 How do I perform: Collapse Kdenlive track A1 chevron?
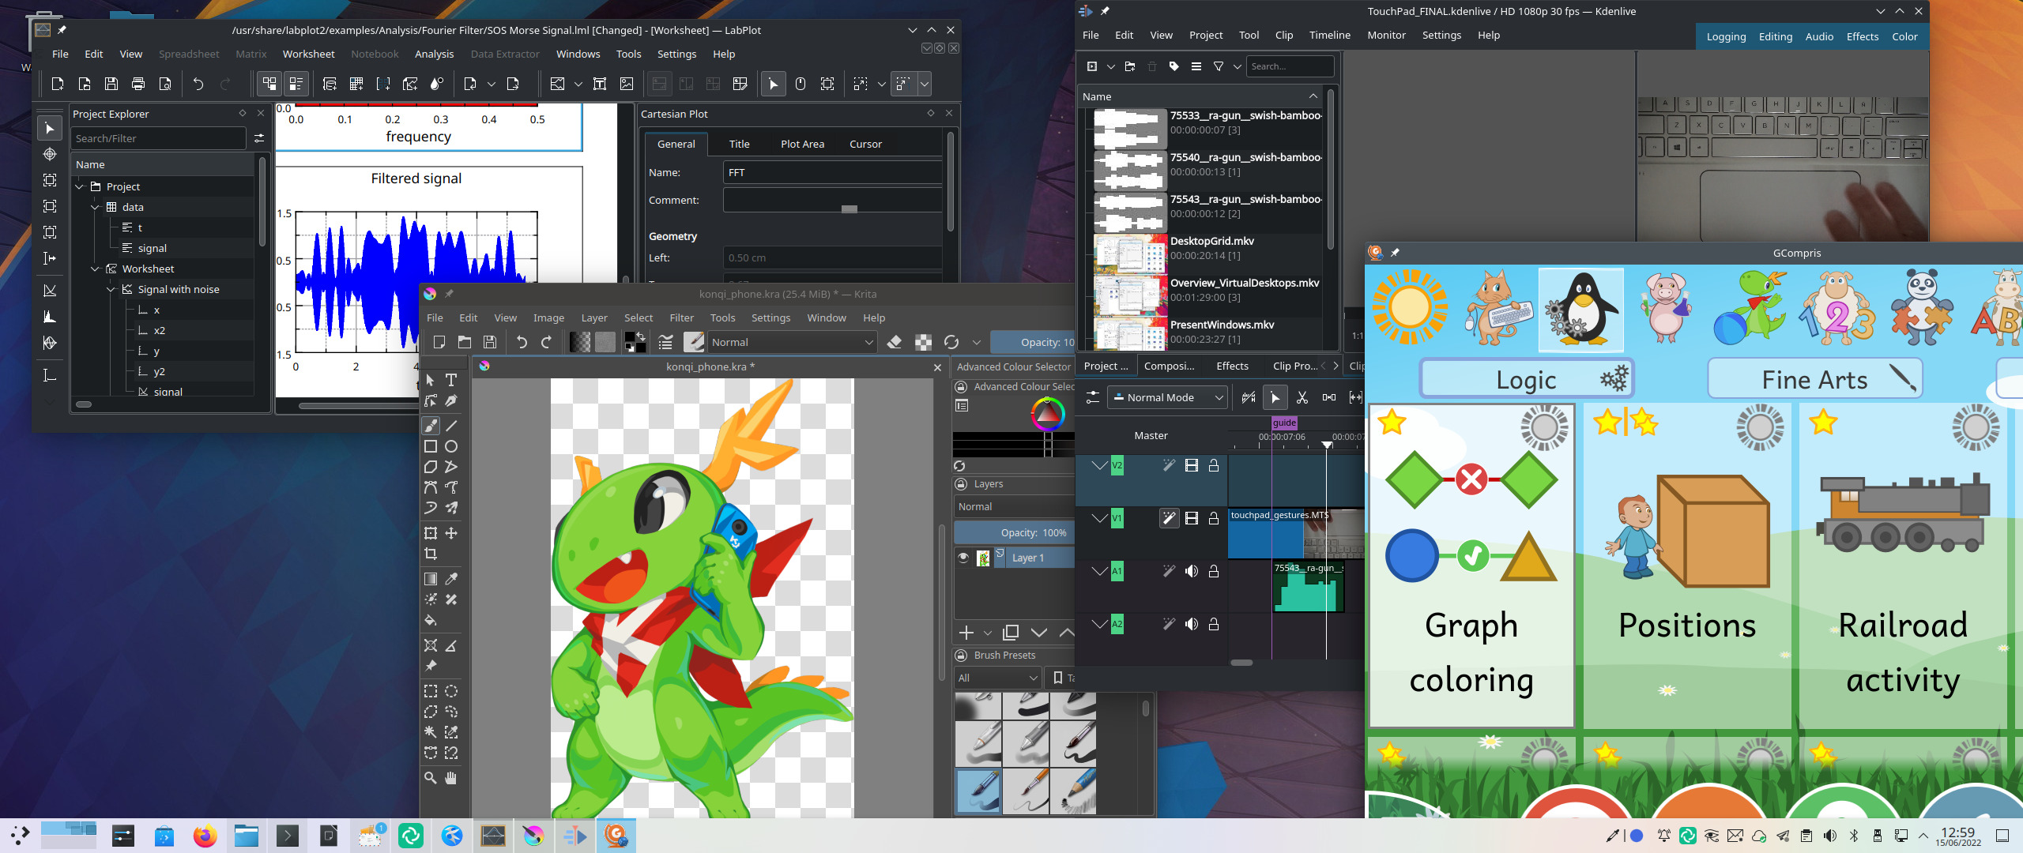1099,571
